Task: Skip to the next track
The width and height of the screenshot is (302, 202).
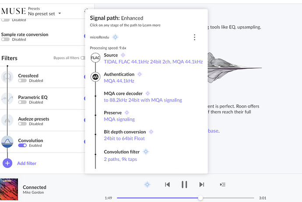Action: [x=201, y=185]
